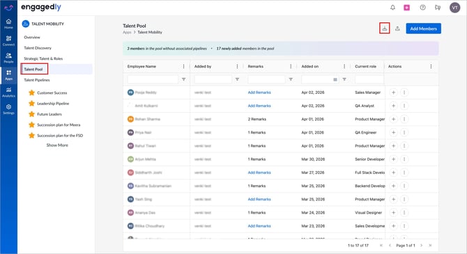Viewport: 467px width, 254px height.
Task: Click Add Remarks in the Sales Manager row
Action: coord(259,93)
